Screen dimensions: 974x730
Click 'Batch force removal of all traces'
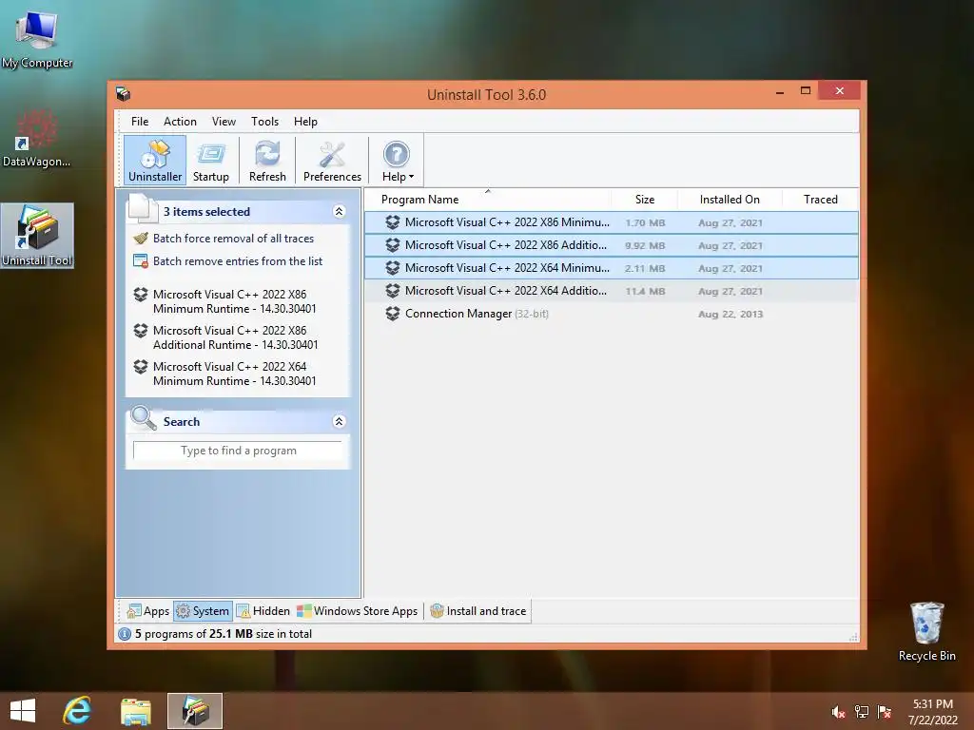234,239
